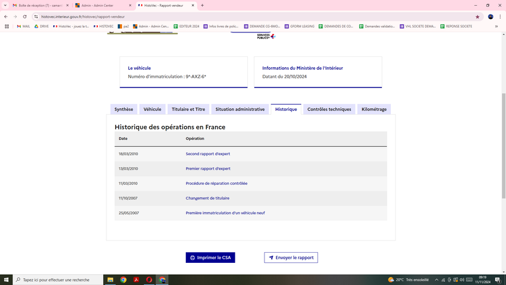The image size is (506, 285).
Task: Open Adobe Acrobat from taskbar
Action: coord(136,280)
